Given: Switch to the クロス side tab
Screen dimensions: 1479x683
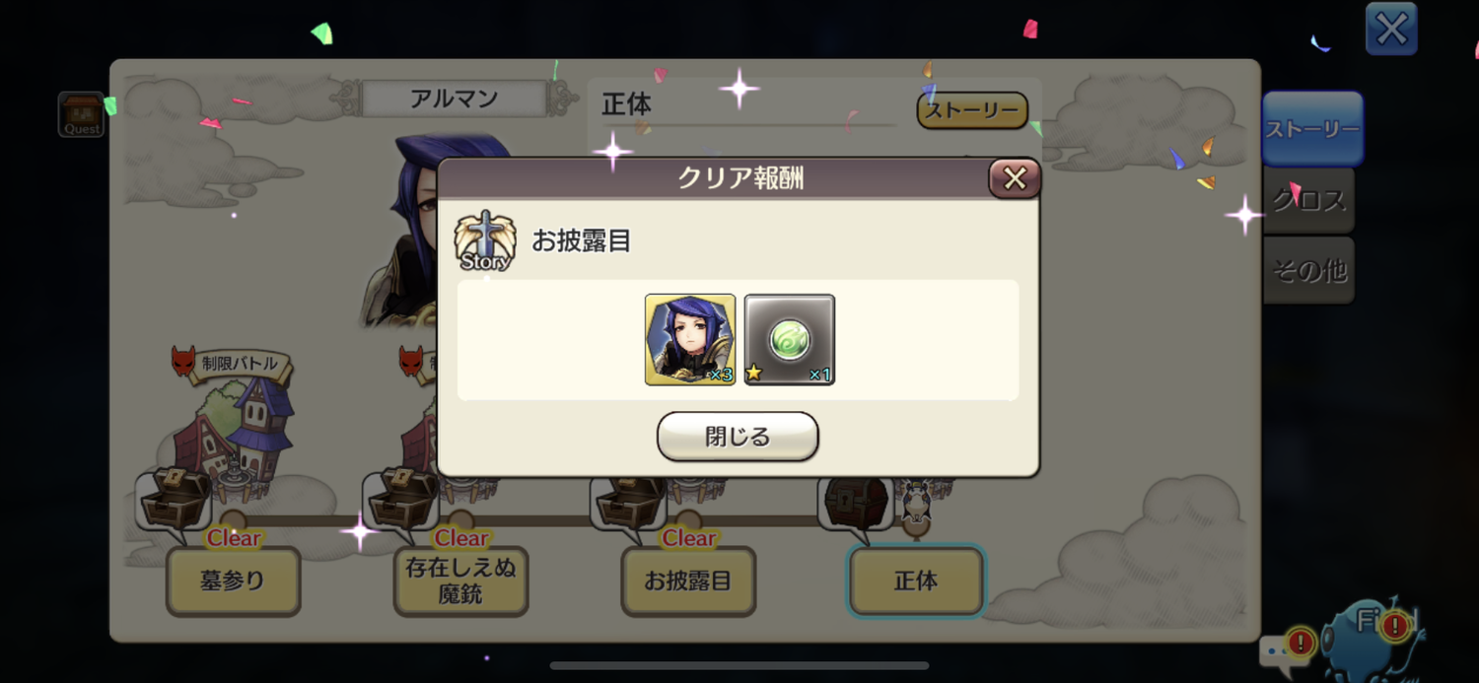Looking at the screenshot, I should pos(1308,200).
